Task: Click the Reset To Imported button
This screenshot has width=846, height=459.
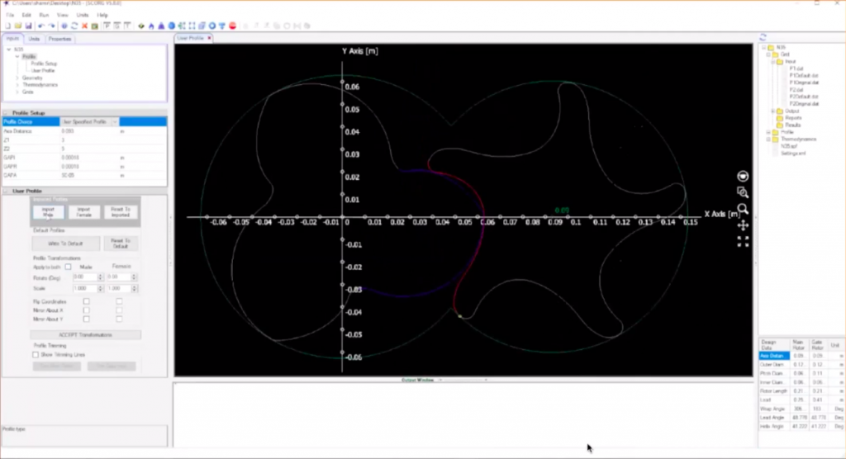Action: click(121, 212)
